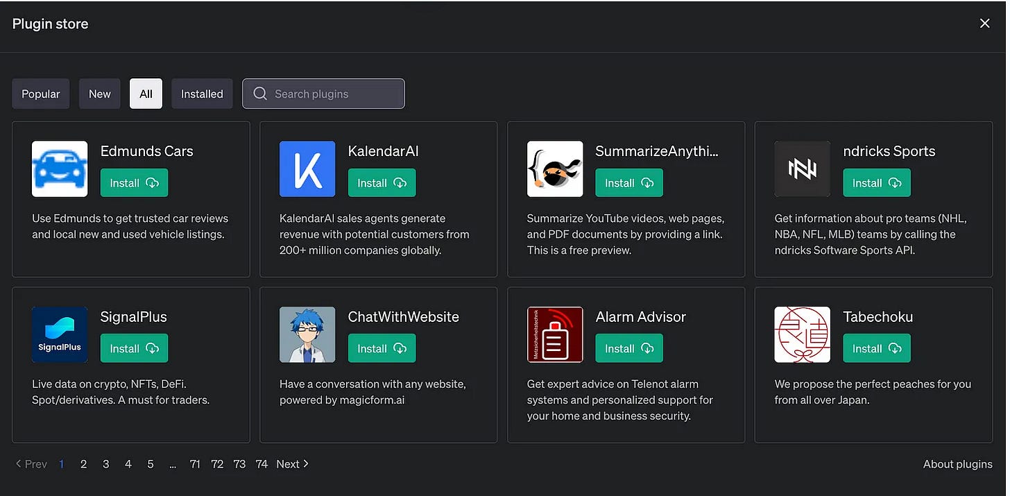Install the SignalPlus plugin
The image size is (1010, 496).
pyautogui.click(x=135, y=348)
